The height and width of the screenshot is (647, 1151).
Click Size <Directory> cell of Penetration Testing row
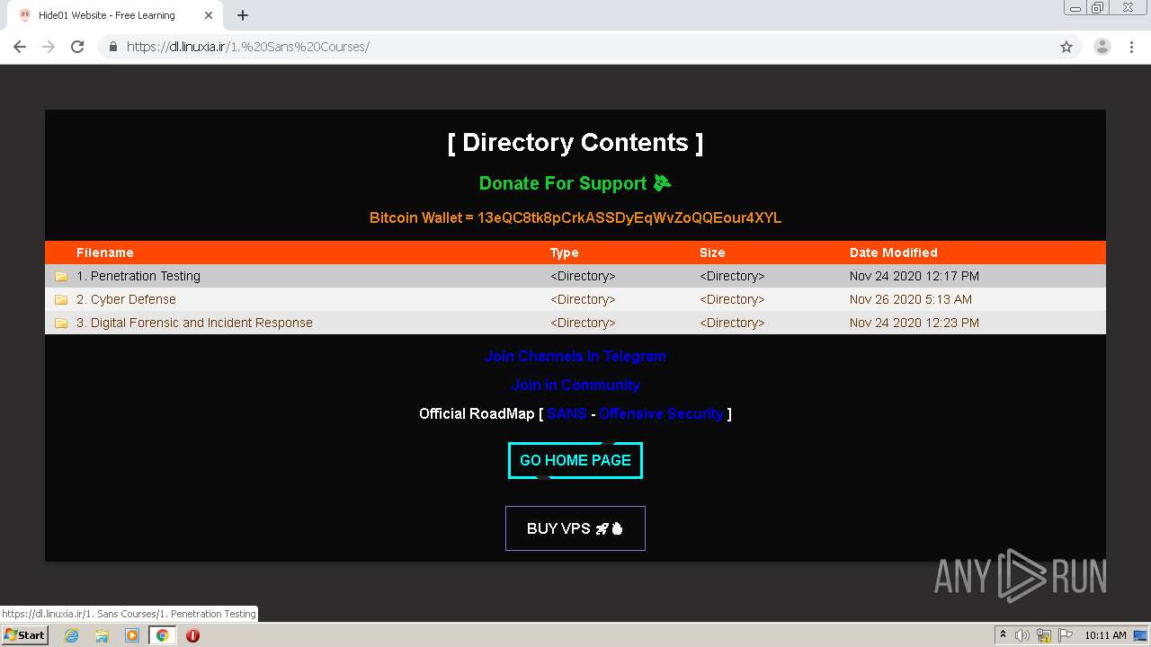tap(732, 276)
